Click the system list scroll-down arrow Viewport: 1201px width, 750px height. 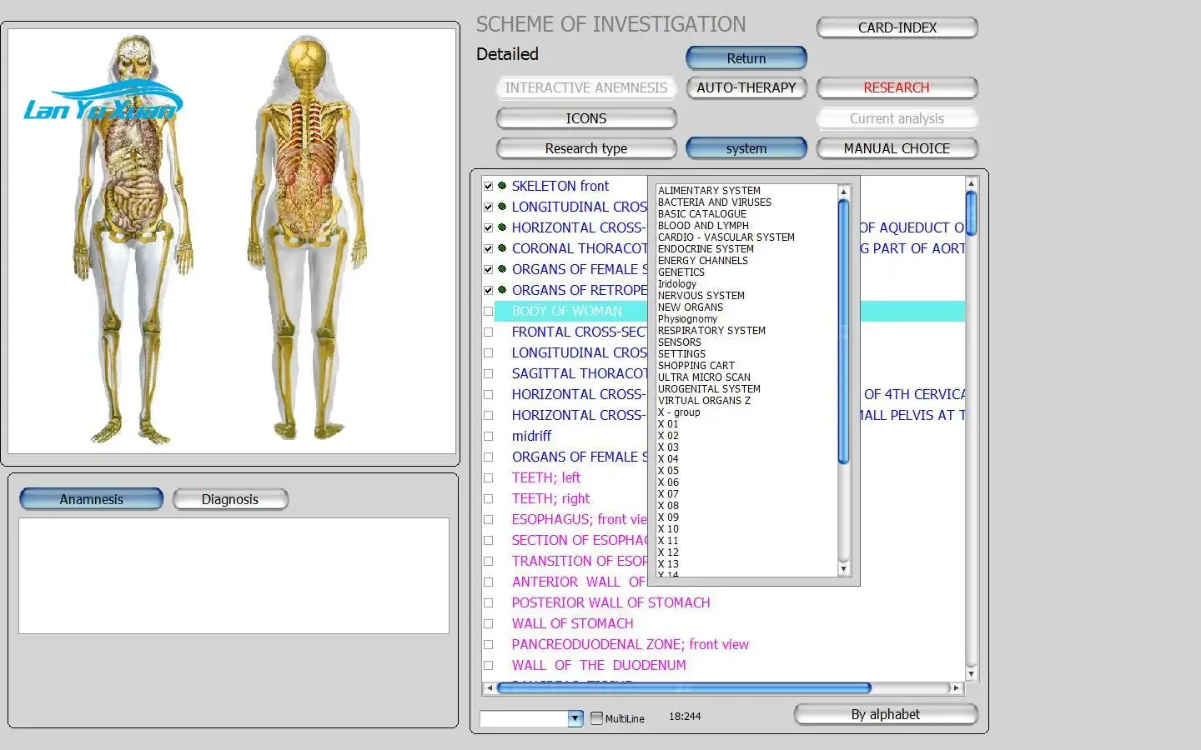coord(843,569)
